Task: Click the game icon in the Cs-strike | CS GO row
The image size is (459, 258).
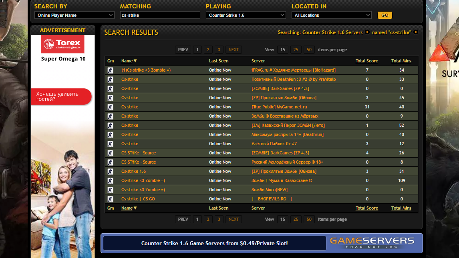Action: coord(111,199)
